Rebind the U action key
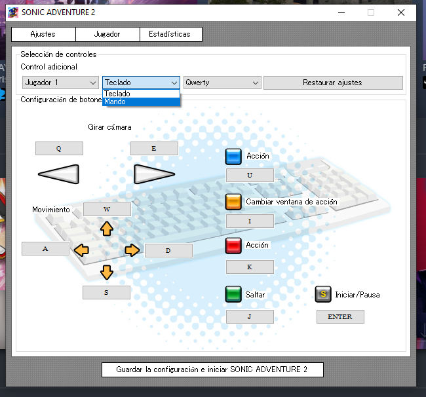 pos(250,175)
